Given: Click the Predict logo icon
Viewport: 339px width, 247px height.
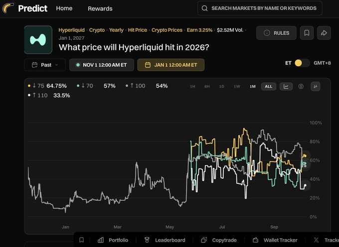Looking at the screenshot, I should click(x=8, y=8).
